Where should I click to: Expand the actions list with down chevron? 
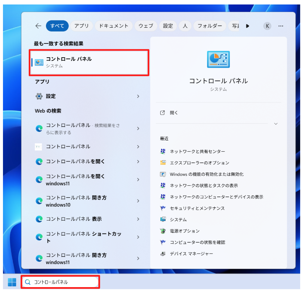[276, 124]
